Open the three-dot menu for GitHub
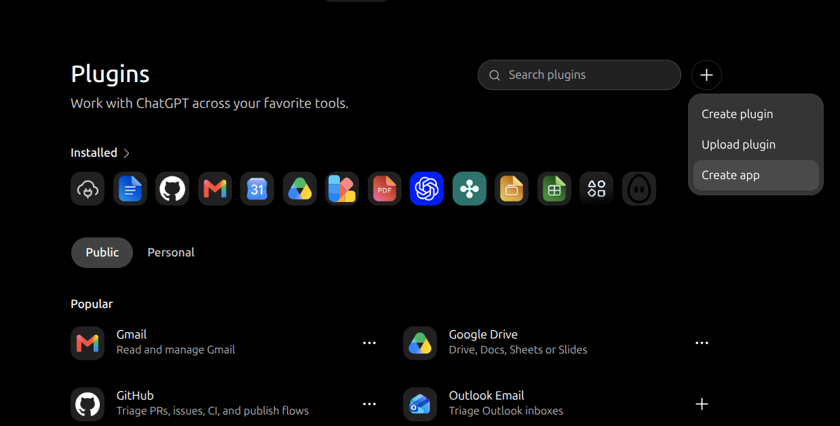 (369, 404)
